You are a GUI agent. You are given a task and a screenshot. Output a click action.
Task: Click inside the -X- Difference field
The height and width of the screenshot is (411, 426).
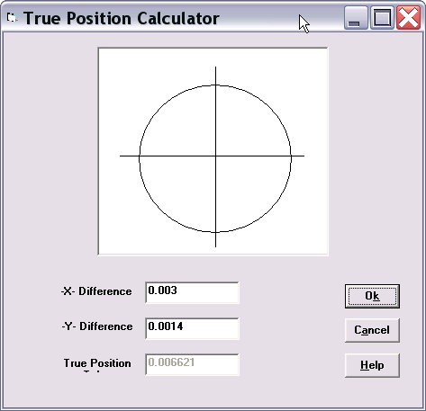pyautogui.click(x=192, y=292)
